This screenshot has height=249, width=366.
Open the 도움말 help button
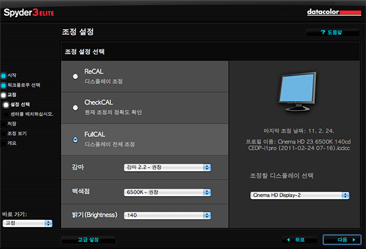(329, 32)
